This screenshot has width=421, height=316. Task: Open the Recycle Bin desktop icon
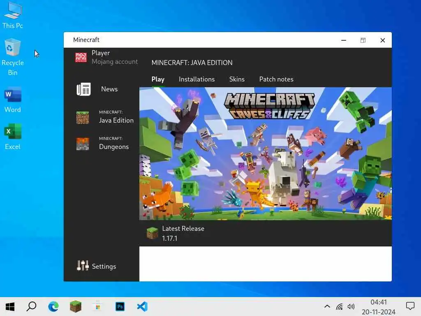(x=13, y=57)
